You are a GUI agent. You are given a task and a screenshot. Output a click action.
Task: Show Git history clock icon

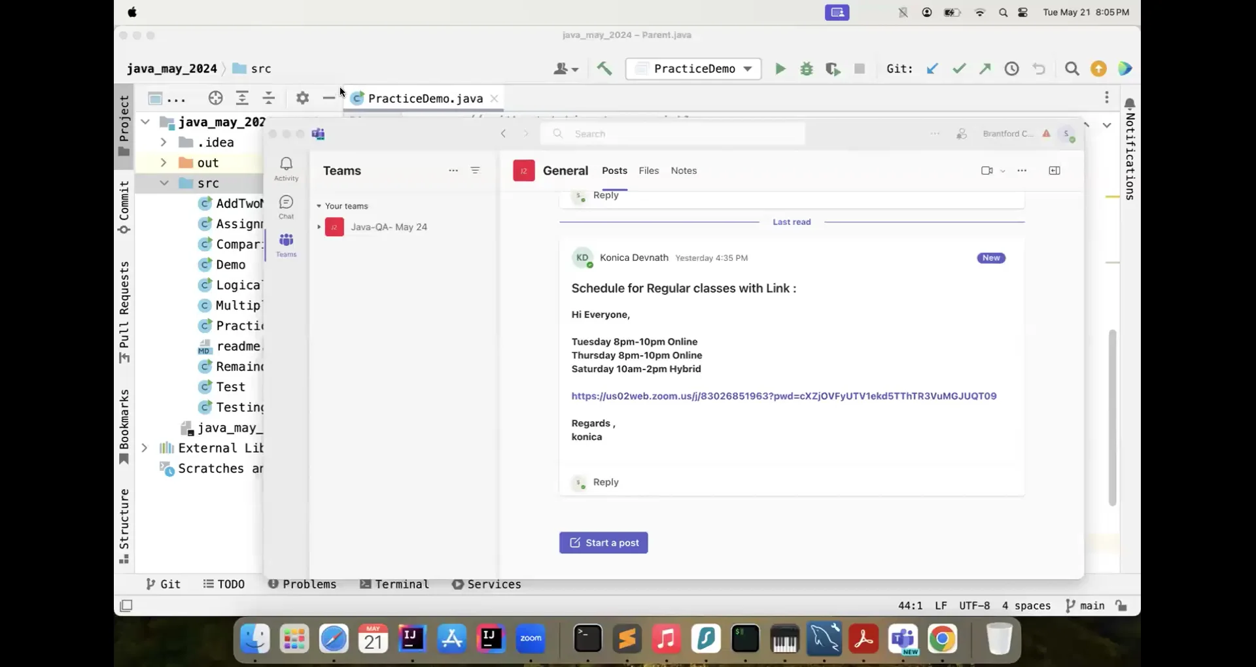pyautogui.click(x=1012, y=69)
